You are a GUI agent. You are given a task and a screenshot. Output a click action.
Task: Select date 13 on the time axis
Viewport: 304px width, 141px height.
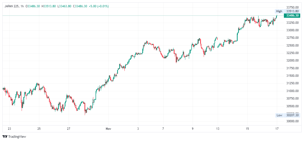218,129
